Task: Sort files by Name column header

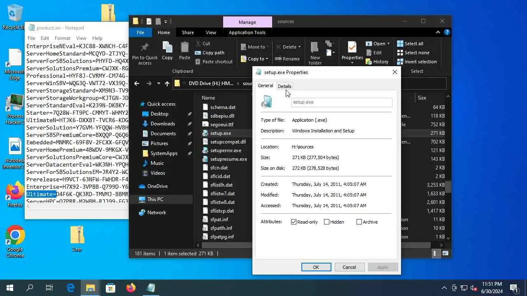Action: 208,98
